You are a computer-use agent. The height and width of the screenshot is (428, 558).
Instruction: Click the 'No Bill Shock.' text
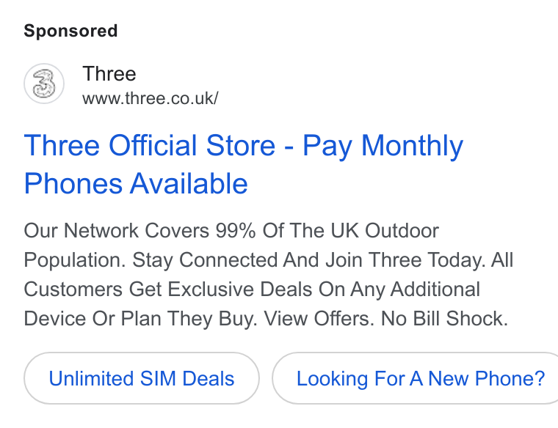tap(444, 318)
